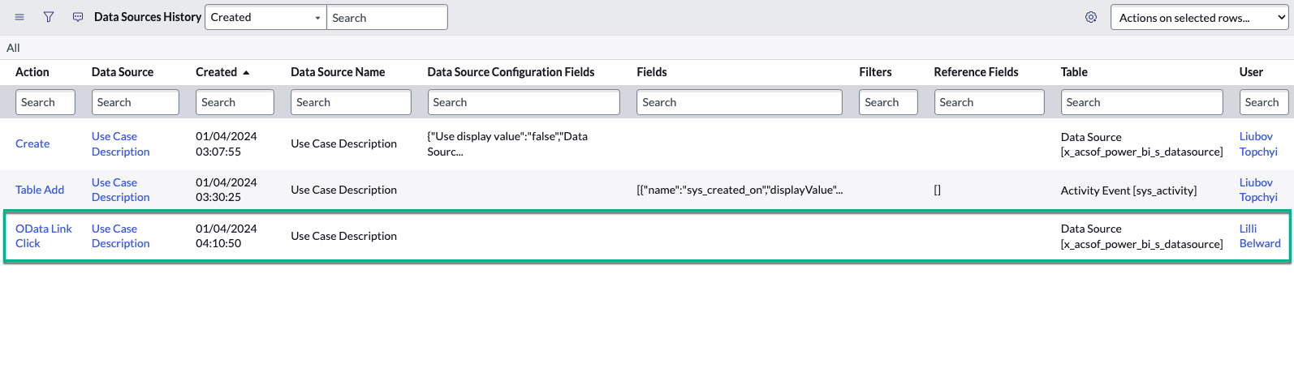Open the OData Link Click record
Image resolution: width=1294 pixels, height=368 pixels.
tap(43, 236)
